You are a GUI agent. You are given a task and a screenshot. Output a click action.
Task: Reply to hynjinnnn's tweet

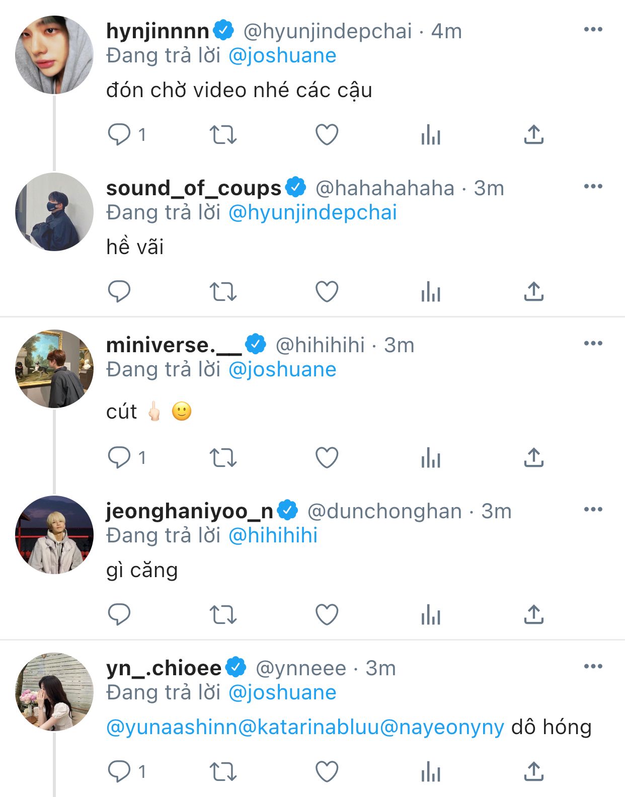[x=119, y=134]
